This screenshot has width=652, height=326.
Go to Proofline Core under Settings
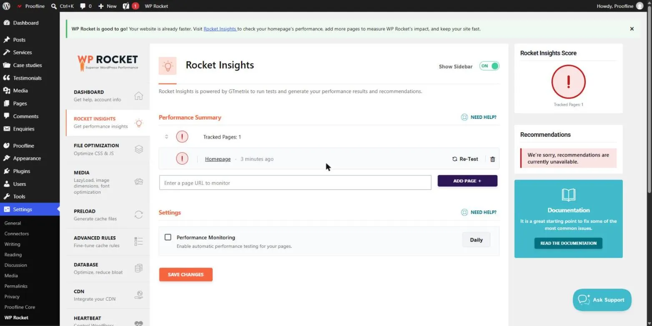tap(20, 307)
